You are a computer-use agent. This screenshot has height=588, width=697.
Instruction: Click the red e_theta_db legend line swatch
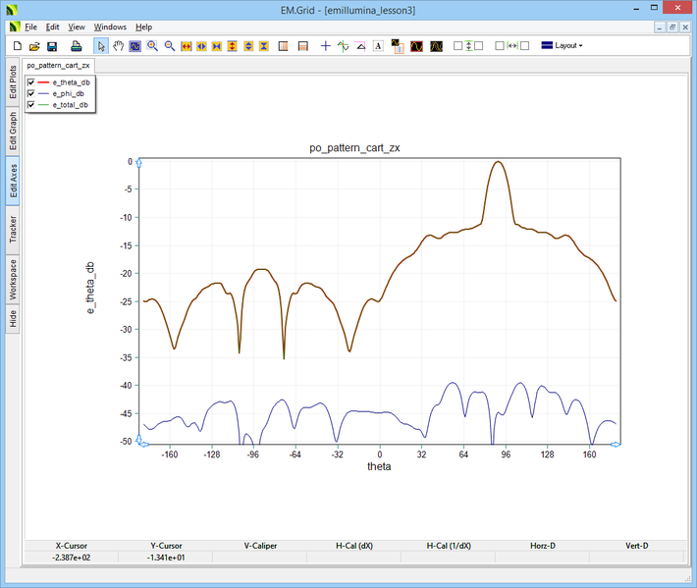point(44,82)
